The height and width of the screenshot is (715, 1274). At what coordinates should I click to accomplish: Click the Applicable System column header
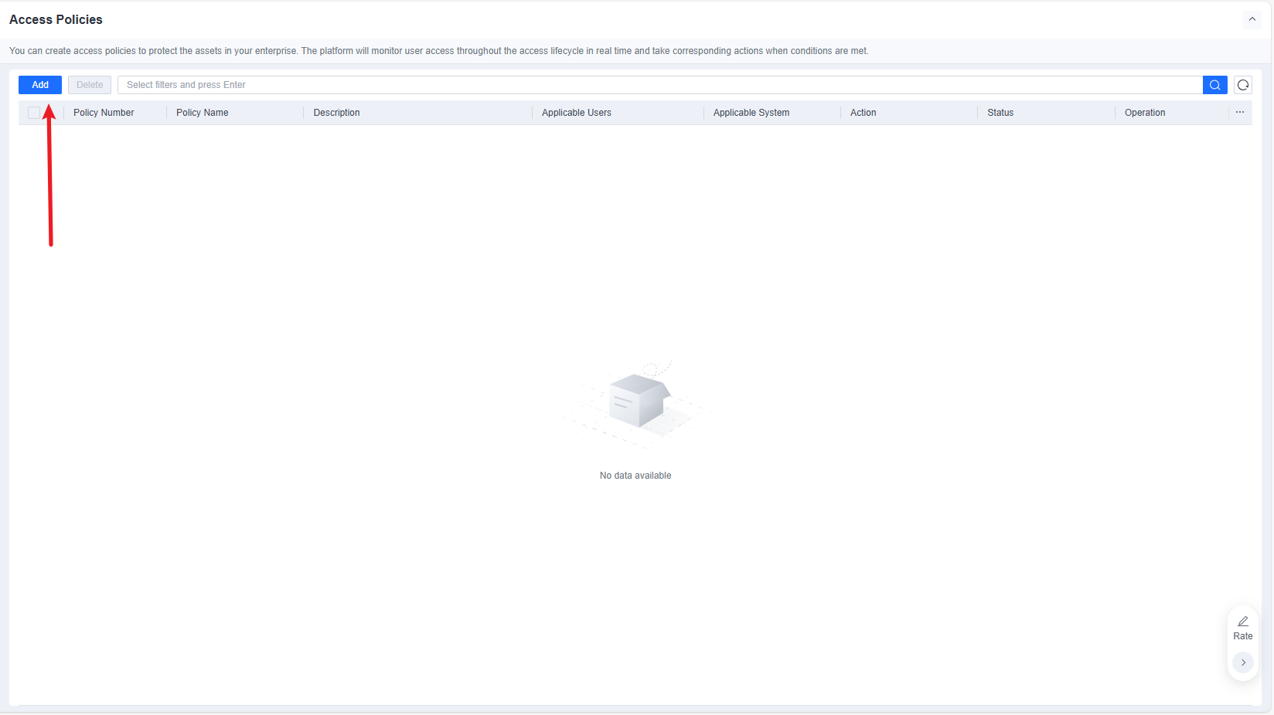pos(751,113)
